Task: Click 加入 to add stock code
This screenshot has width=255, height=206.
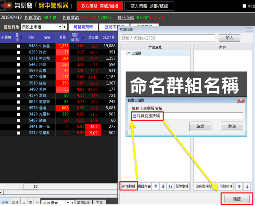Action: coord(229,38)
